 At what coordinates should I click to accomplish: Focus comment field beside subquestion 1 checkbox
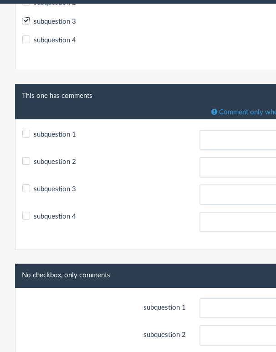[238, 140]
